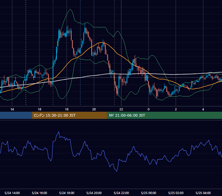The width and height of the screenshot is (222, 196).
Task: Click the 14 hour axis label
Action: 12,109
